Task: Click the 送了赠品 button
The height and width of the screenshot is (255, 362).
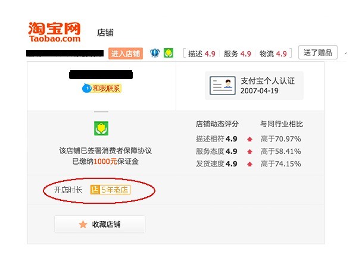Action: click(318, 52)
